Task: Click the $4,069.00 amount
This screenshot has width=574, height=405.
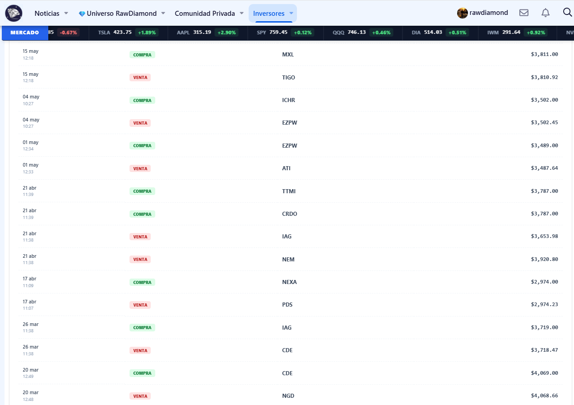Action: (544, 373)
